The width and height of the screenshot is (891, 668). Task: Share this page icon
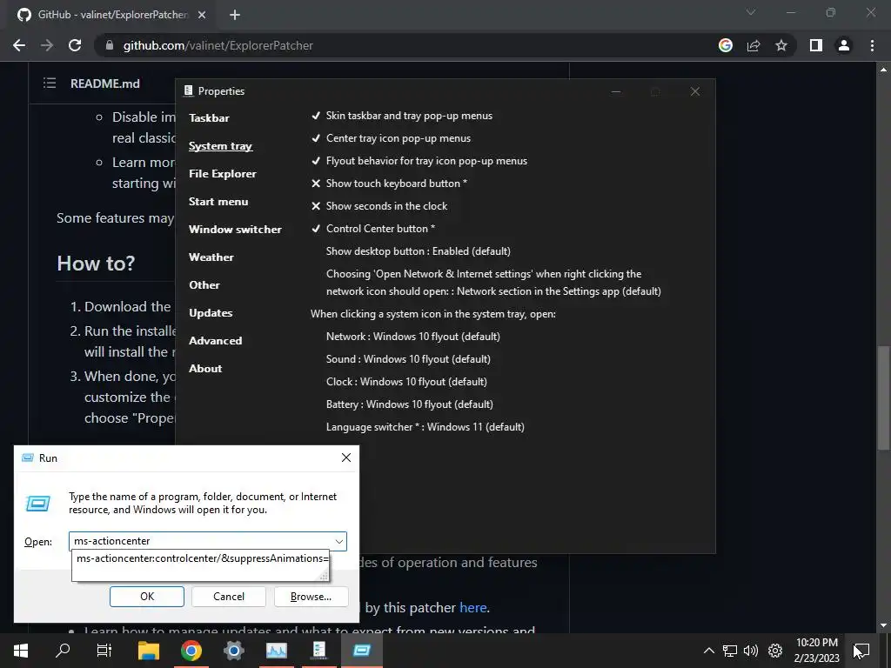(x=754, y=45)
